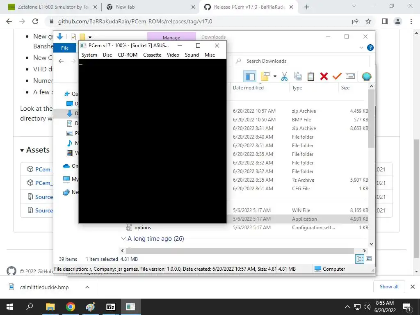420x315 pixels.
Task: Click the clipboard Paste icon
Action: (311, 76)
